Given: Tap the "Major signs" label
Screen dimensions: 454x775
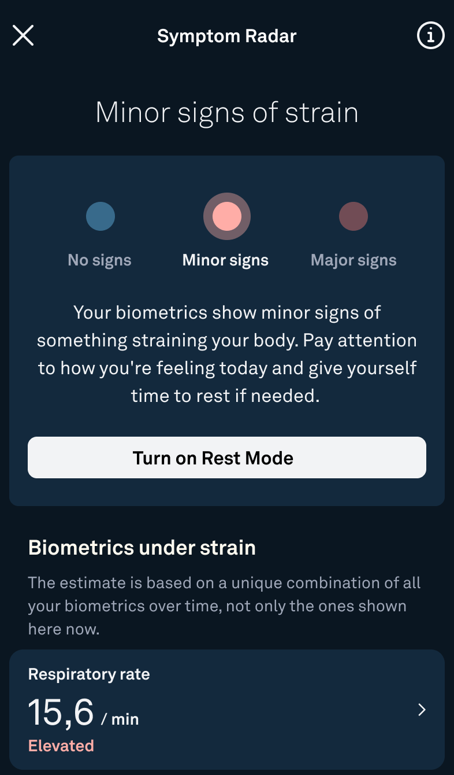Looking at the screenshot, I should [353, 260].
